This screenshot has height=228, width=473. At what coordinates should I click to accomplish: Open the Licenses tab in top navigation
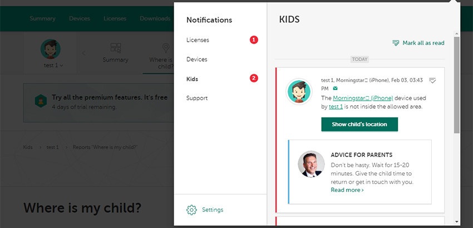point(115,18)
